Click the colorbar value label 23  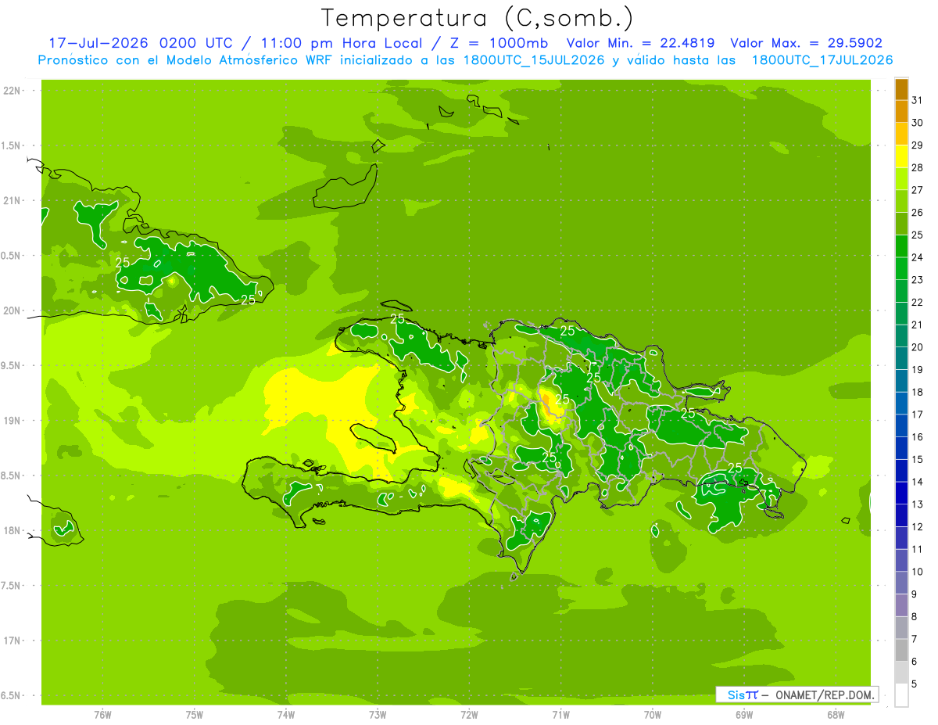point(917,280)
